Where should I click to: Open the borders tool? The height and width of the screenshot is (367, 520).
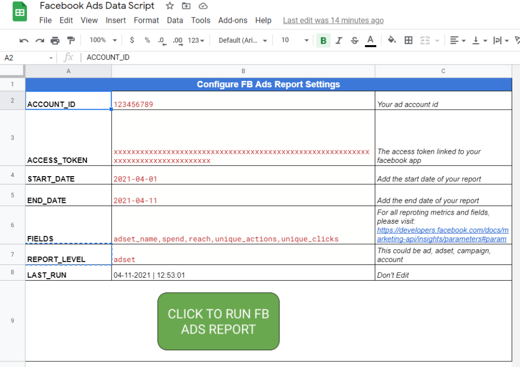[x=409, y=41]
